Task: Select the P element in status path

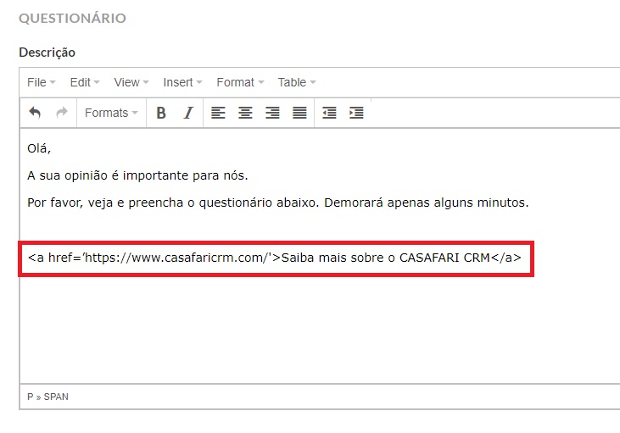Action: pyautogui.click(x=31, y=397)
